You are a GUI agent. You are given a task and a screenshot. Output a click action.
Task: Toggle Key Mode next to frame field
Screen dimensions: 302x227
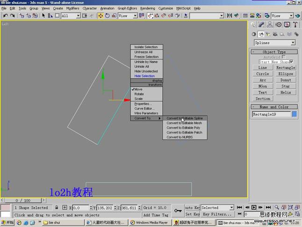pos(240,214)
